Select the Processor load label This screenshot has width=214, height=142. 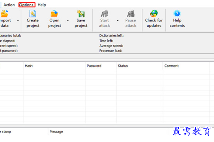coord(111,51)
